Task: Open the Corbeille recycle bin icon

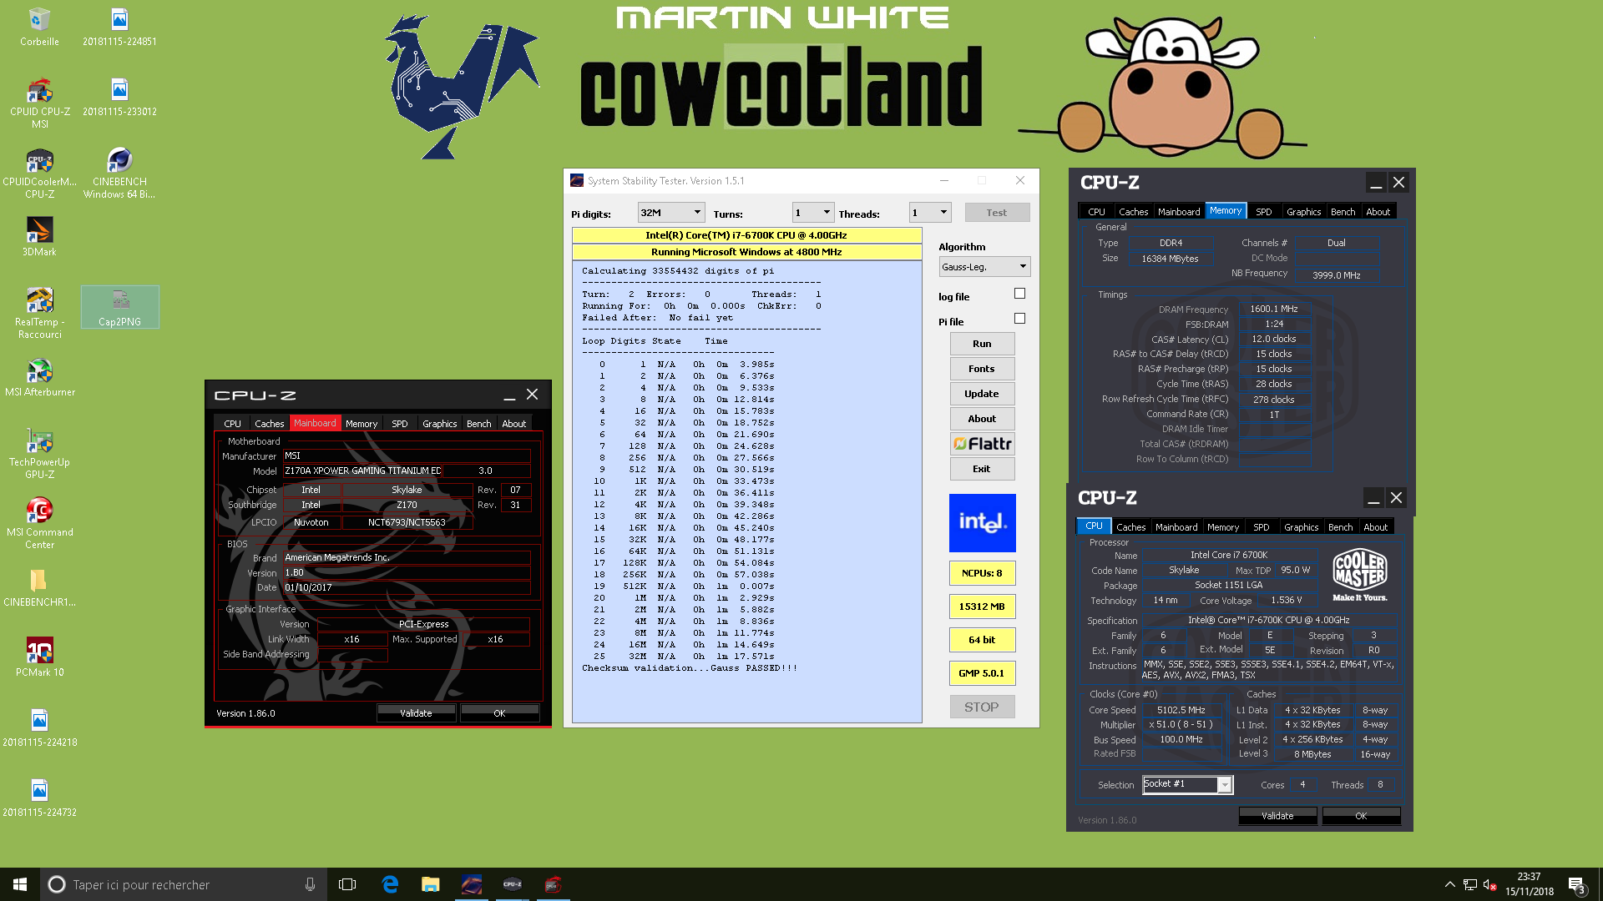Action: [39, 28]
